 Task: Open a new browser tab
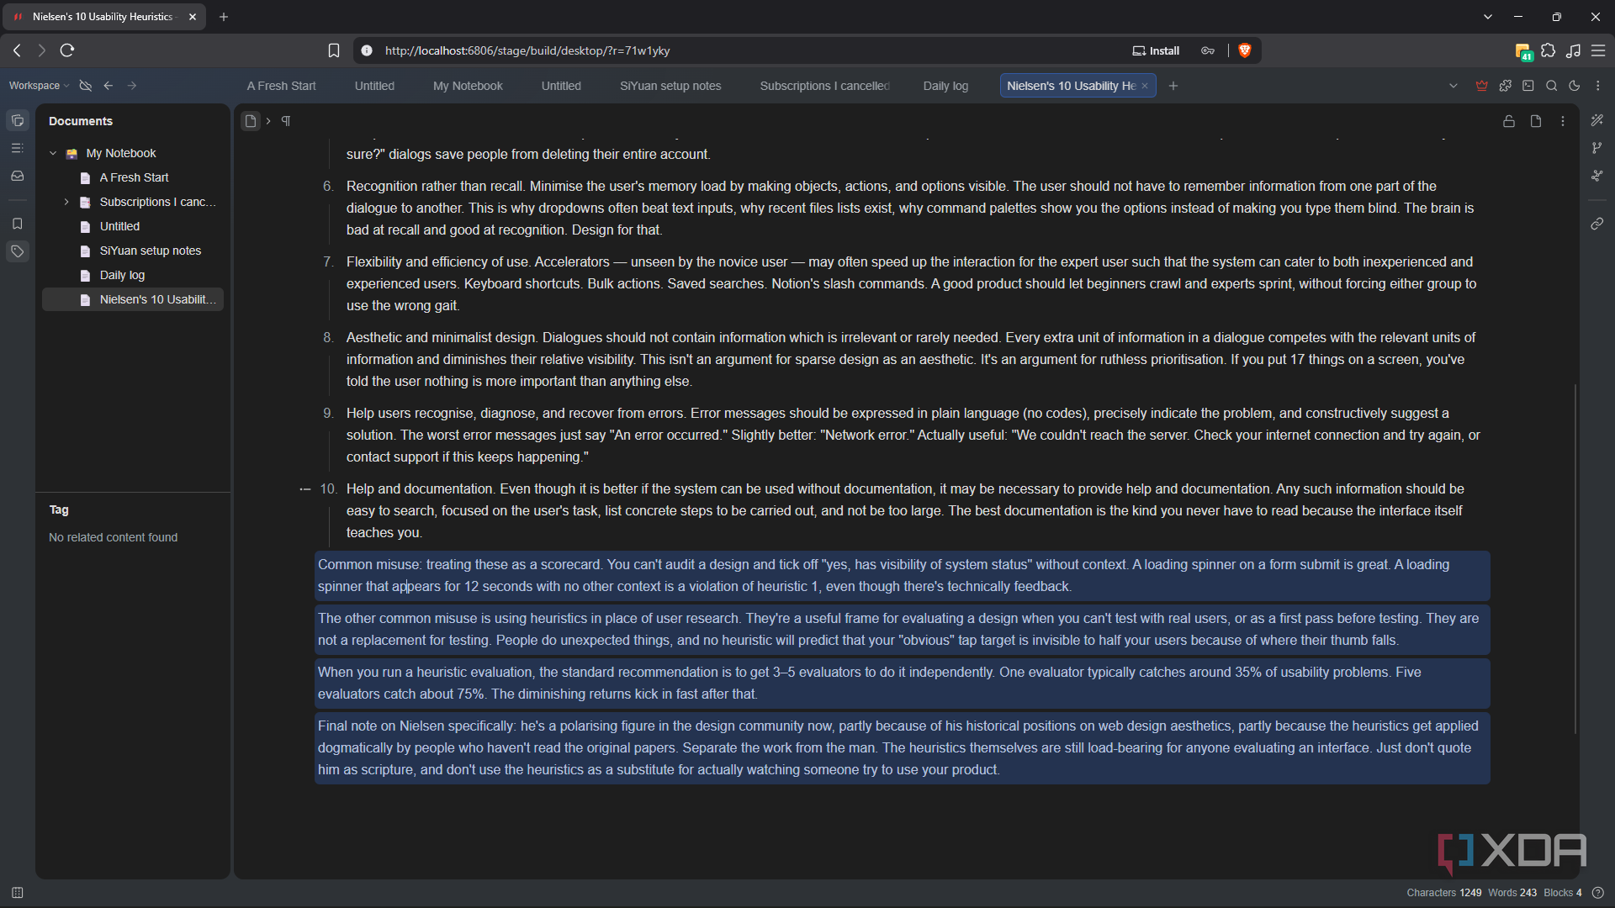[224, 17]
